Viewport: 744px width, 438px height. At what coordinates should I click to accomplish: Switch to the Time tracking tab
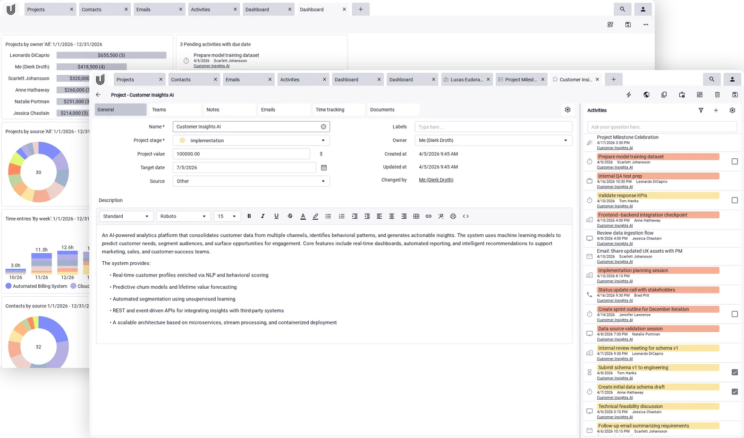[339, 109]
